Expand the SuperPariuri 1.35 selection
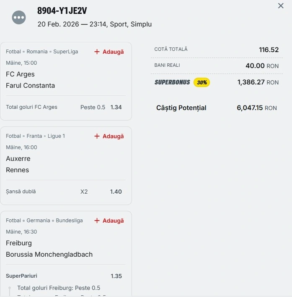The height and width of the screenshot is (297, 292). pos(116,276)
